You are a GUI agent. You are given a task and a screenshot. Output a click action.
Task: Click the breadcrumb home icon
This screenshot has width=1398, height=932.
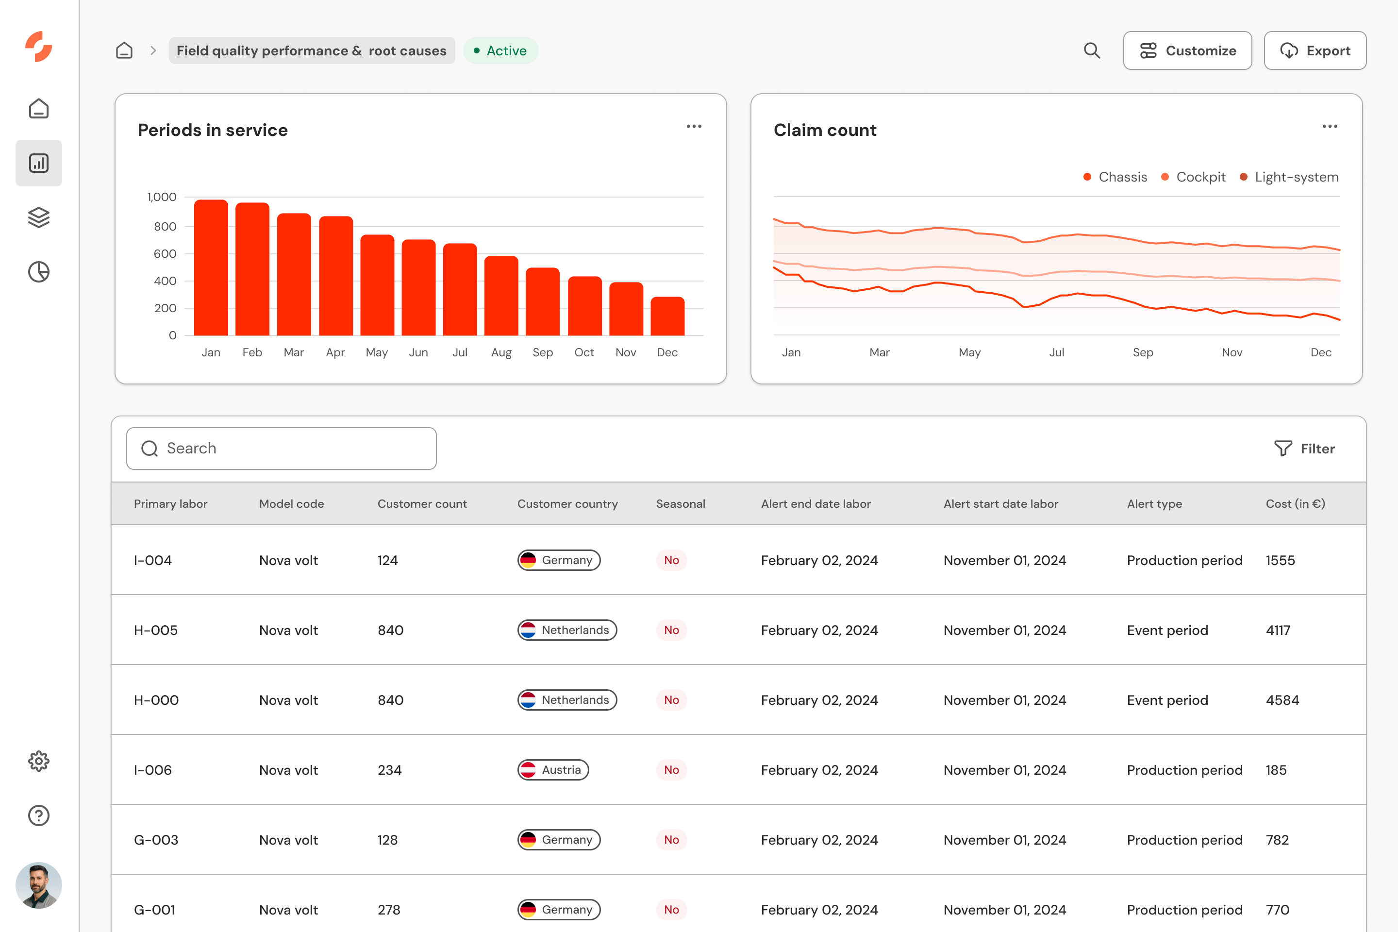click(124, 50)
